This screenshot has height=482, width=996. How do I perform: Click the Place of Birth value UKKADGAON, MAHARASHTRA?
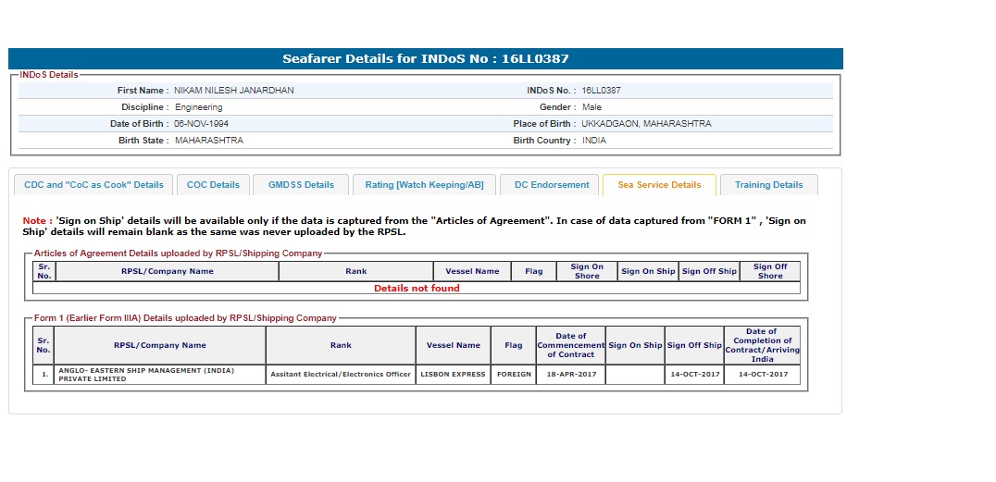(646, 124)
